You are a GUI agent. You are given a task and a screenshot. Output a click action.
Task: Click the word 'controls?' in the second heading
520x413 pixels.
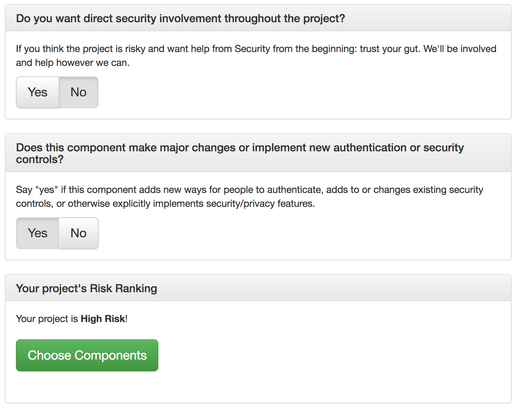coord(40,159)
